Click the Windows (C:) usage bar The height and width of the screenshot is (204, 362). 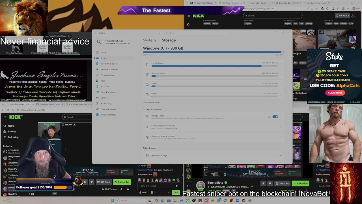point(214,52)
